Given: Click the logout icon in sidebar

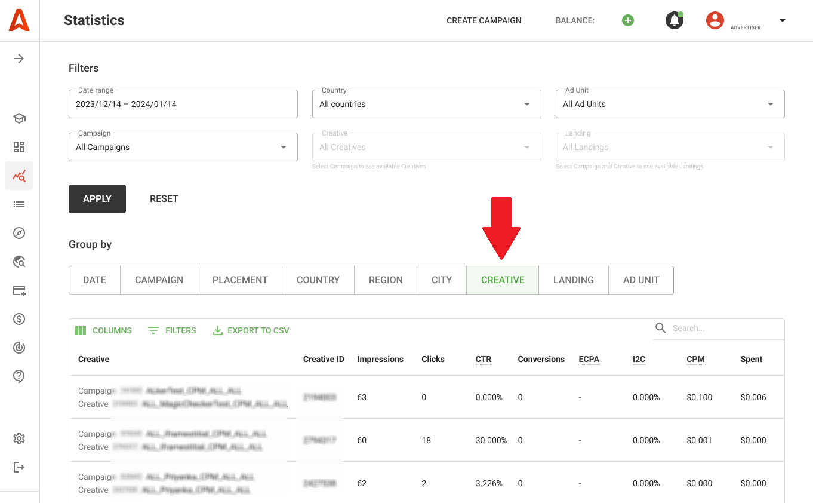Looking at the screenshot, I should (19, 467).
